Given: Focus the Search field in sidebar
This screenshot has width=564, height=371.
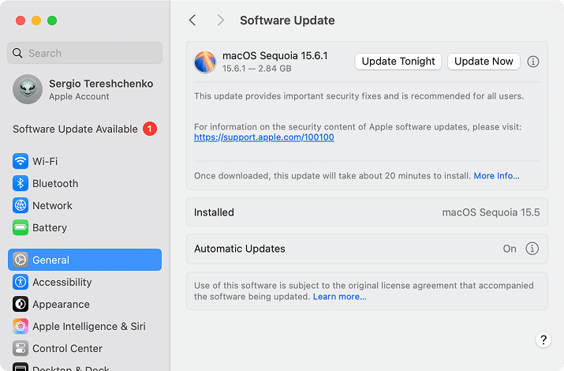Looking at the screenshot, I should click(x=85, y=53).
